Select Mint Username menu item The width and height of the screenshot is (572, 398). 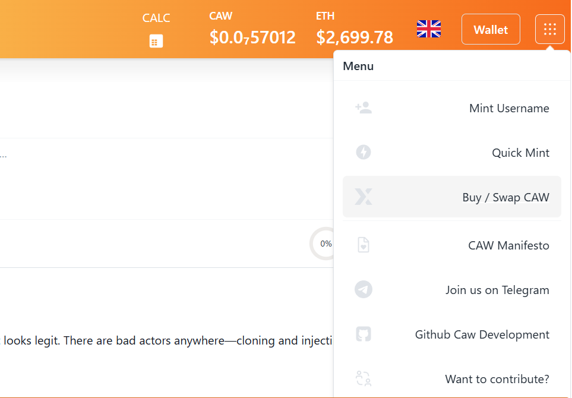click(x=451, y=108)
